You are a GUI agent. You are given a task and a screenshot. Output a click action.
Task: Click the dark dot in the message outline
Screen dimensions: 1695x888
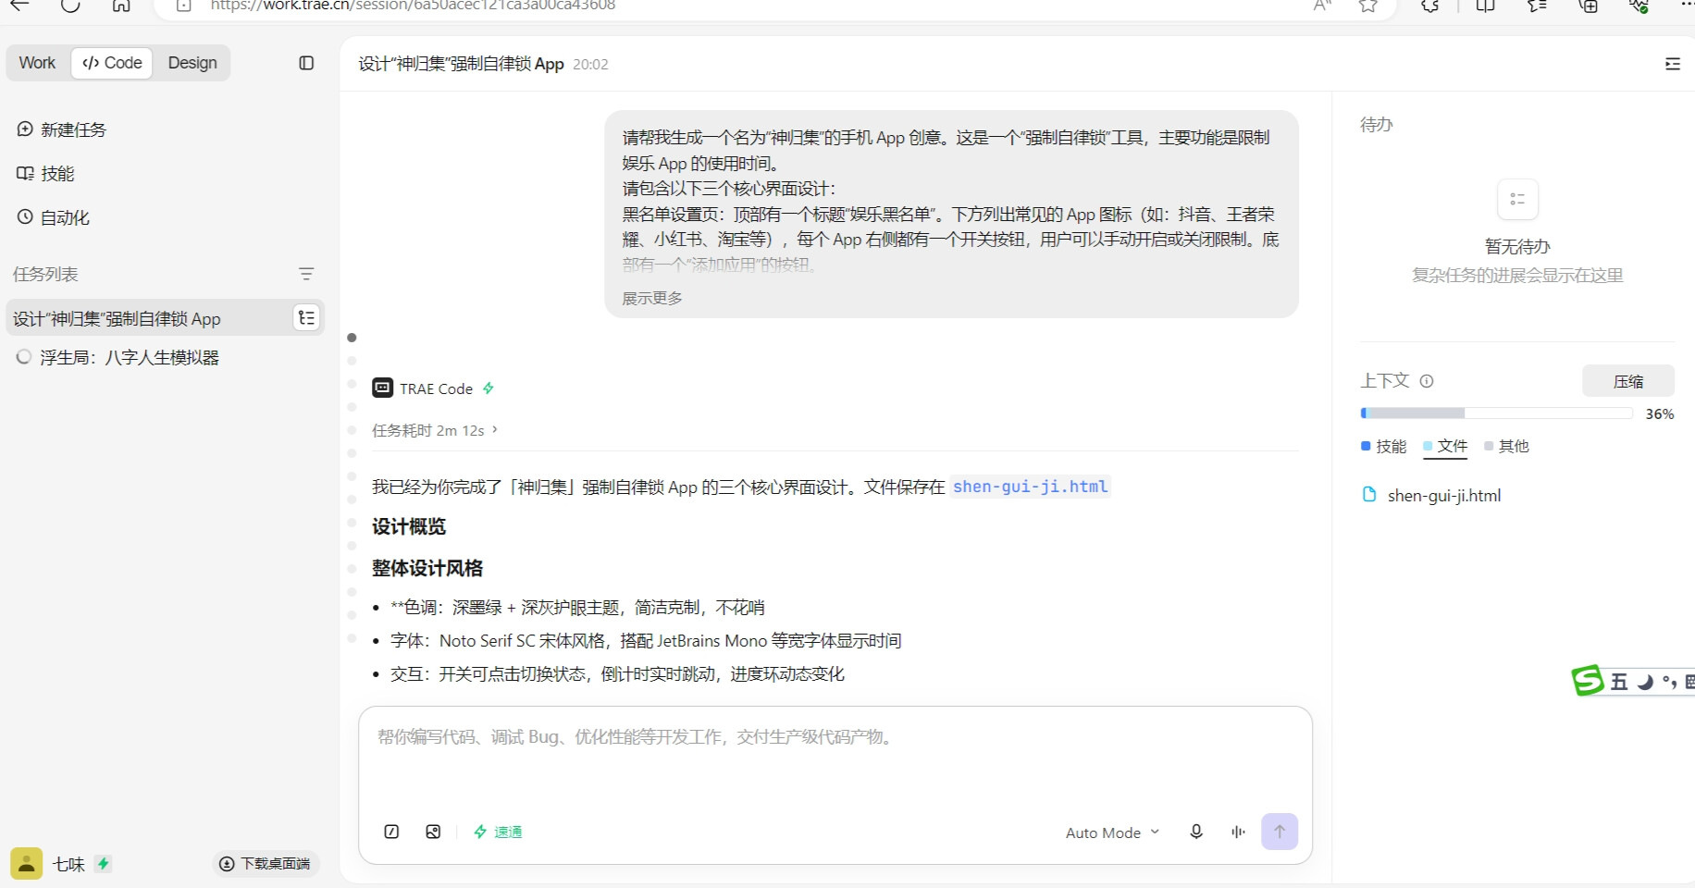pos(352,338)
